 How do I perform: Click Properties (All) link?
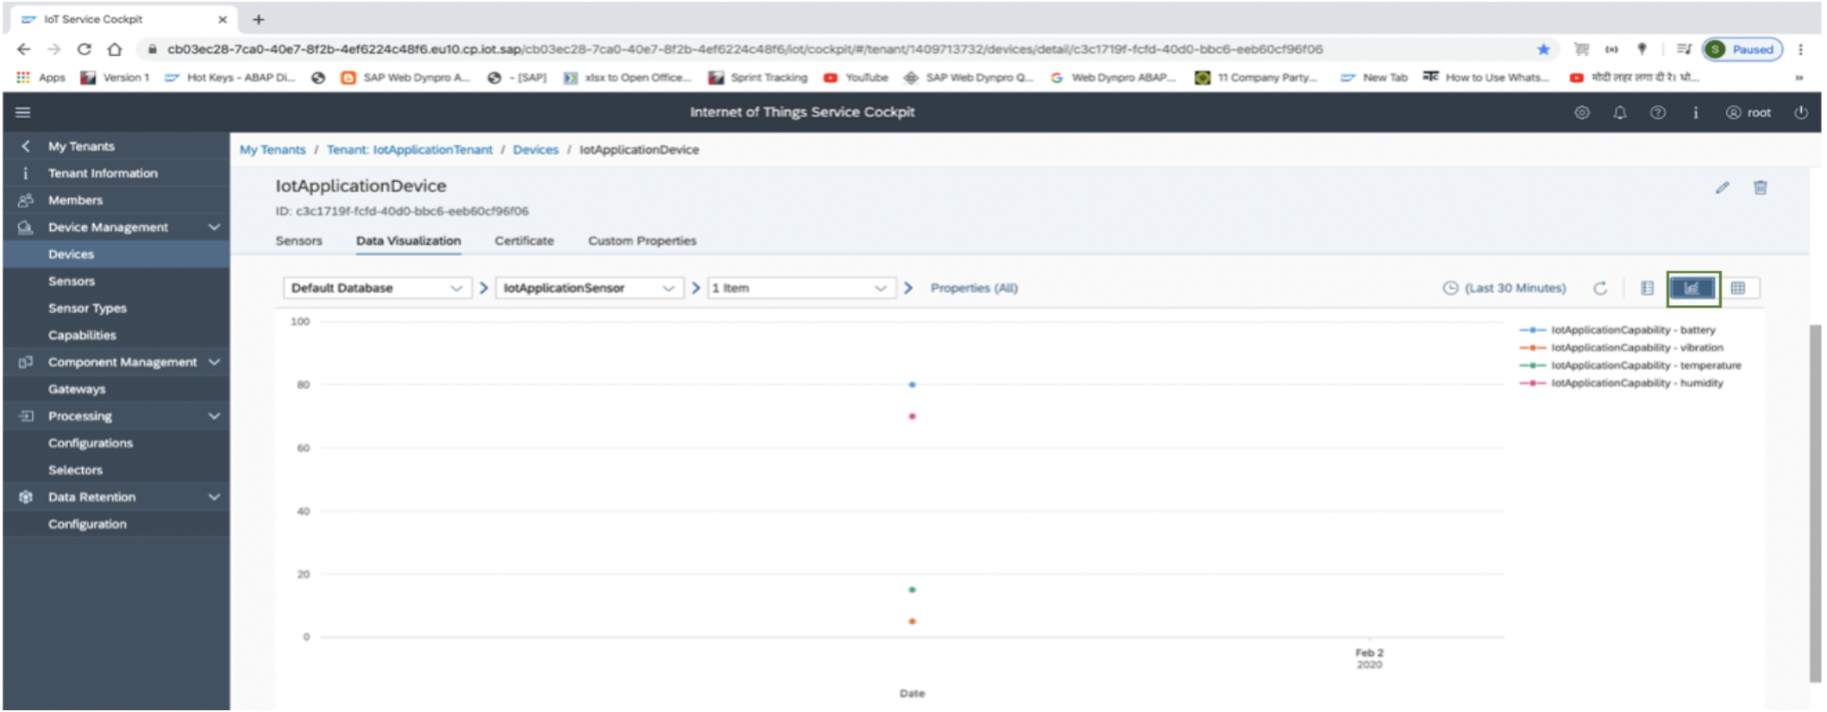point(974,288)
